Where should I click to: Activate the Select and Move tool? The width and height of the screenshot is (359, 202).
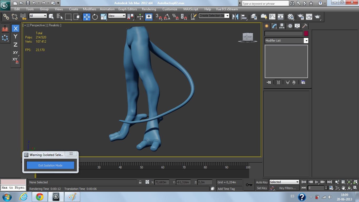tap(86, 17)
